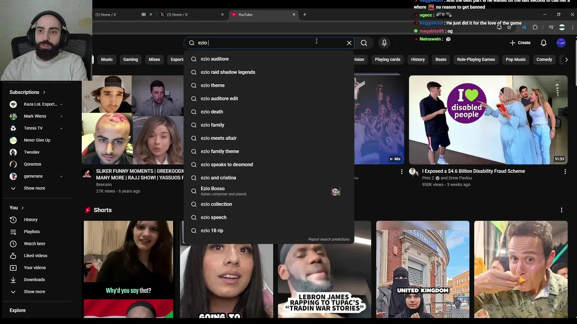577x324 pixels.
Task: Open Your videos in the sidebar
Action: point(37,268)
